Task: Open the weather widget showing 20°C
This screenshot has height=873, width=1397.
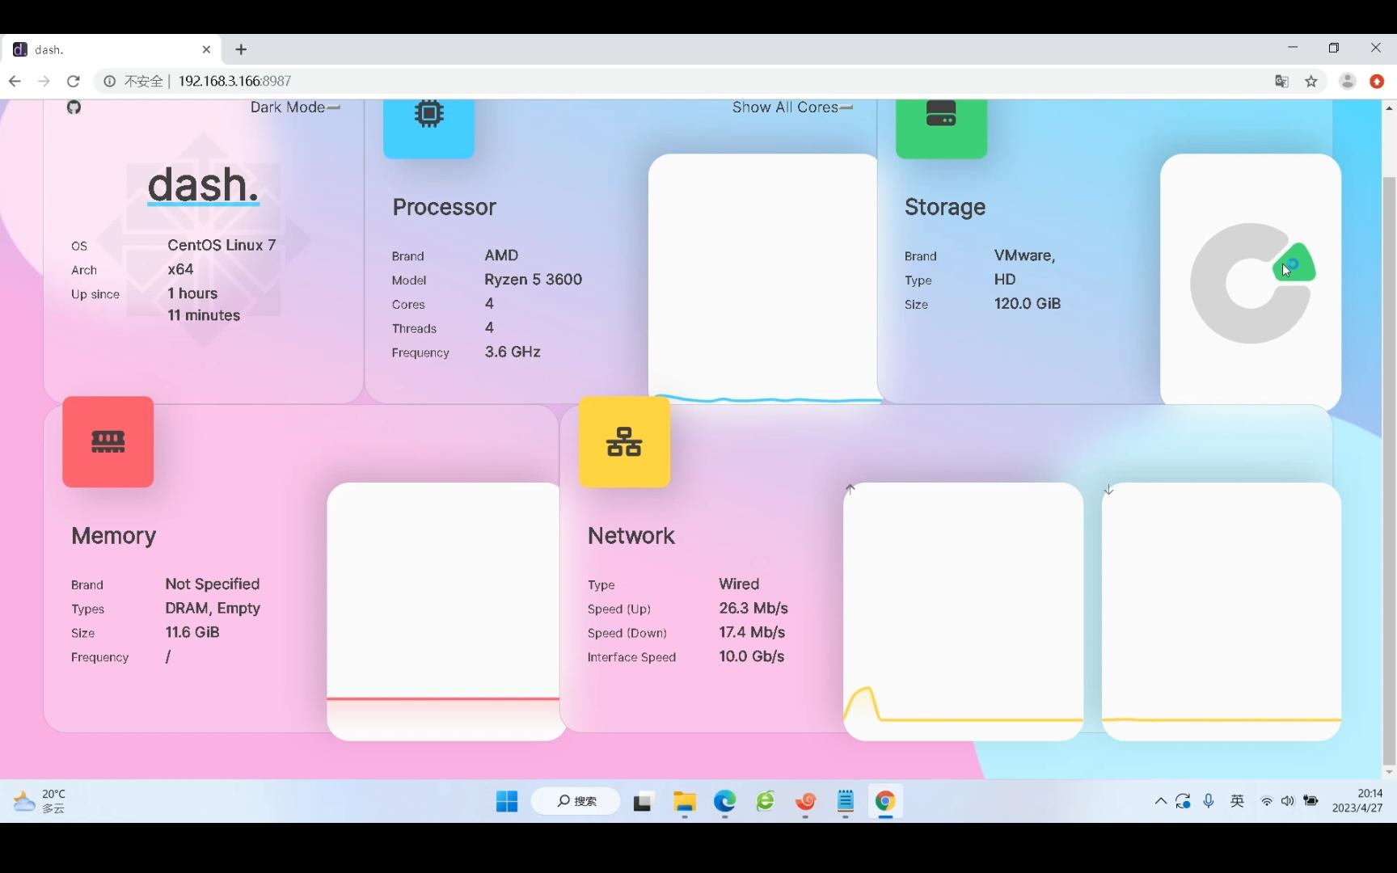Action: click(x=40, y=801)
